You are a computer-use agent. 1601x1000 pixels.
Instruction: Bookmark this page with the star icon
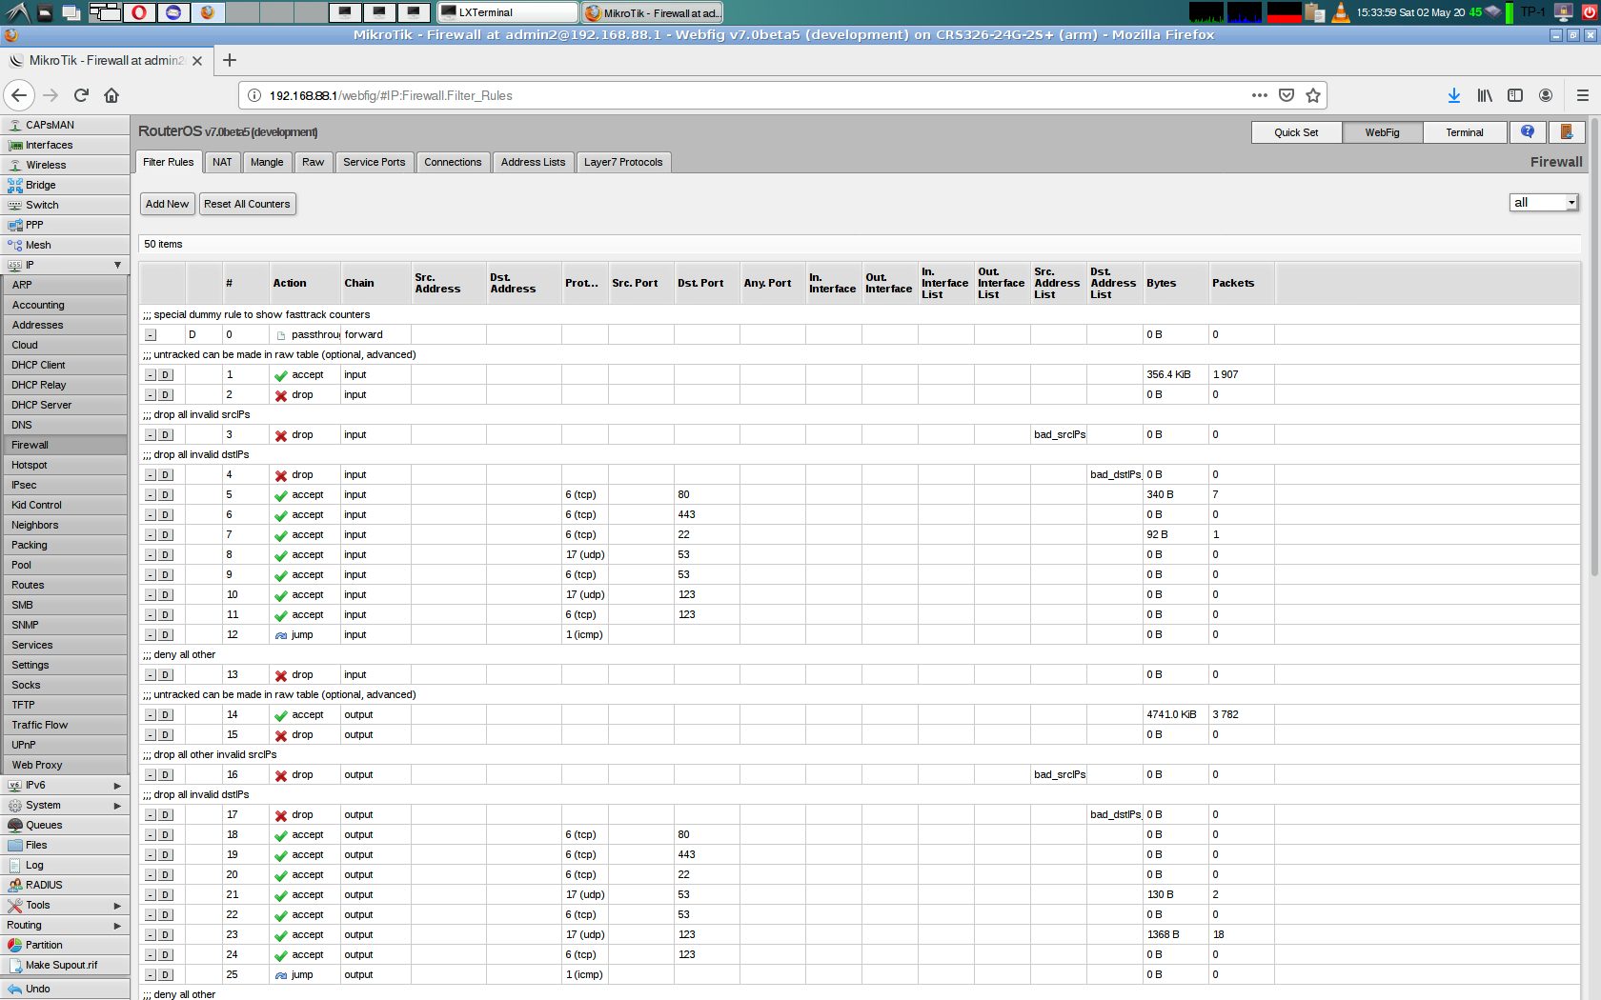coord(1313,95)
